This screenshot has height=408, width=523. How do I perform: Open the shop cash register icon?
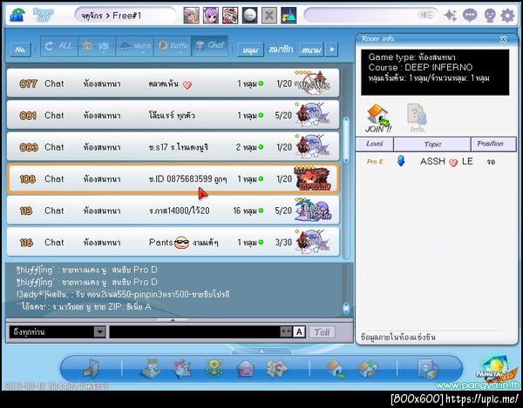point(151,368)
